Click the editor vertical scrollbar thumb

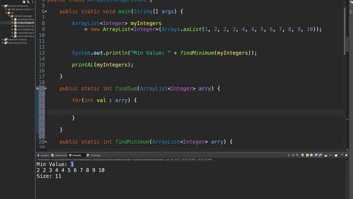tap(345, 31)
